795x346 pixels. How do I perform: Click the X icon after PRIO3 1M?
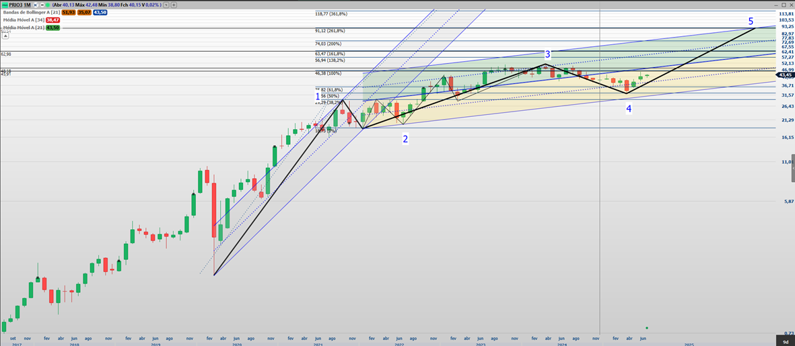pos(35,5)
